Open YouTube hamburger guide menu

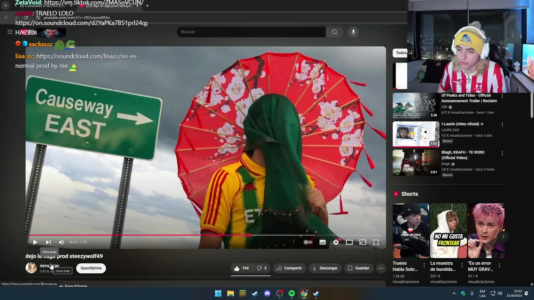(10, 32)
